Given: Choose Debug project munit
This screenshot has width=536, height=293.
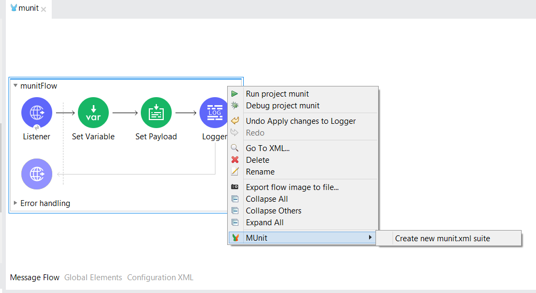Looking at the screenshot, I should coord(283,106).
